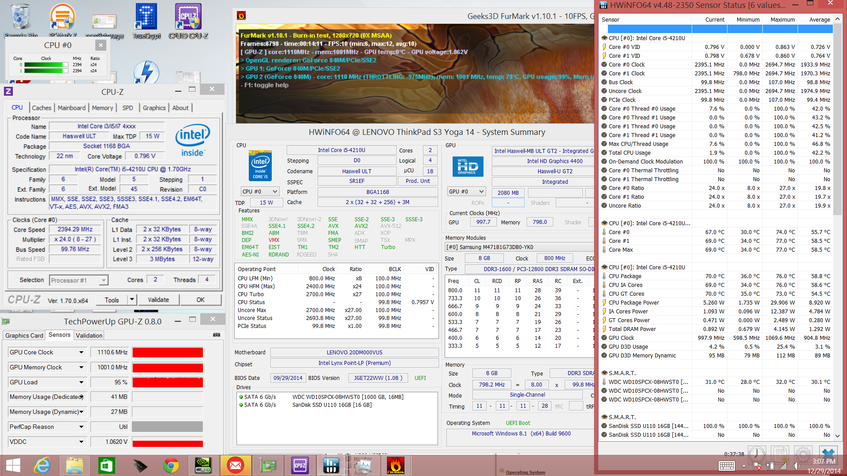
Task: Open the Windows Store taskbar icon
Action: click(x=107, y=465)
